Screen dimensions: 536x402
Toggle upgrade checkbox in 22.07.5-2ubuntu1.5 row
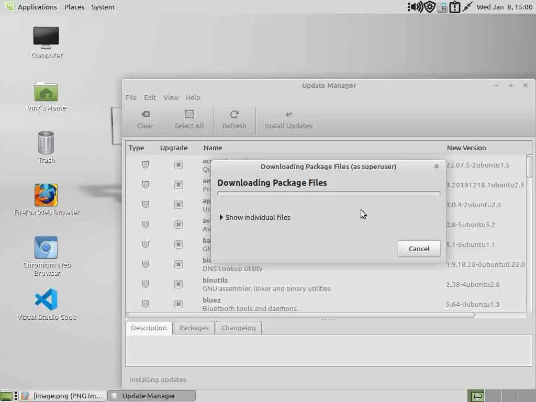pyautogui.click(x=178, y=165)
